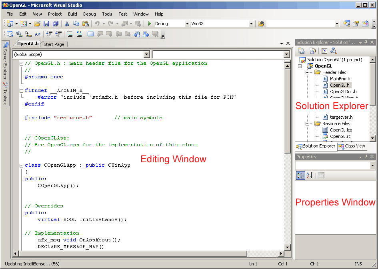Open the Build menu
Screen dimensions: 378x269
pyautogui.click(x=72, y=14)
